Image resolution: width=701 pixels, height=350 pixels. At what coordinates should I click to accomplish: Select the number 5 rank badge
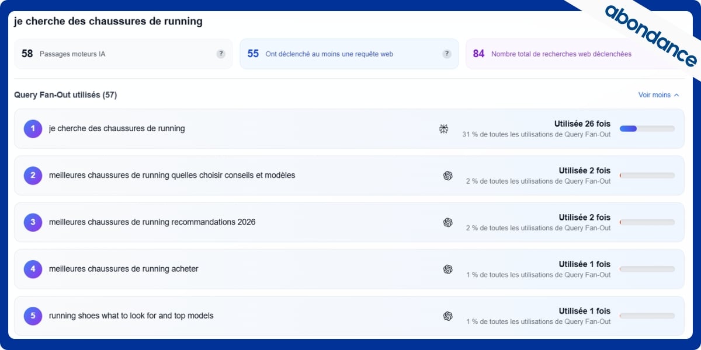click(33, 316)
